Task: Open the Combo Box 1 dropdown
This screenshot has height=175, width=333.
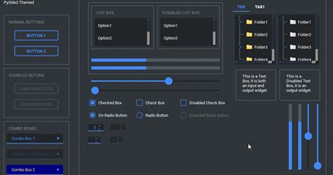Action: (35, 139)
